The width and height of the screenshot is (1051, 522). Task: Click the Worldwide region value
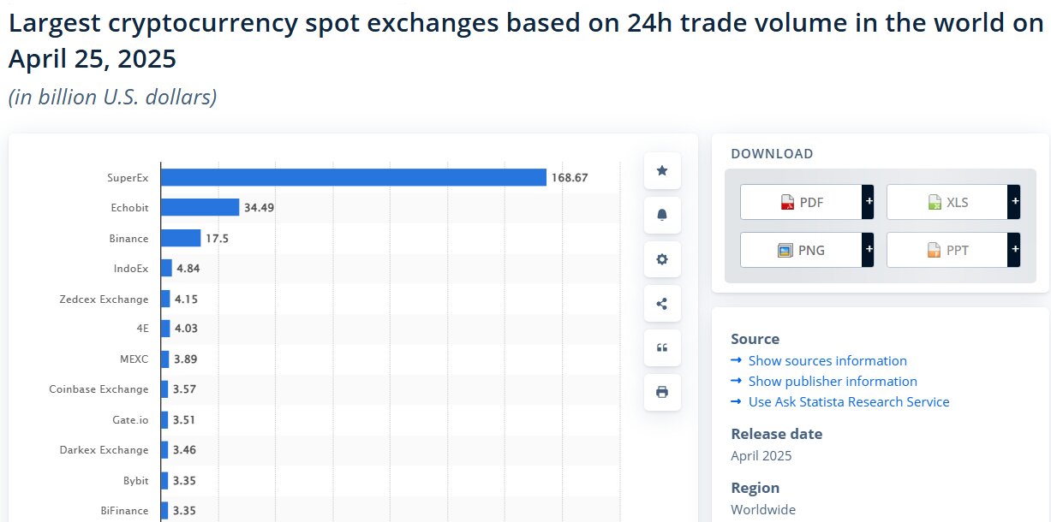763,510
